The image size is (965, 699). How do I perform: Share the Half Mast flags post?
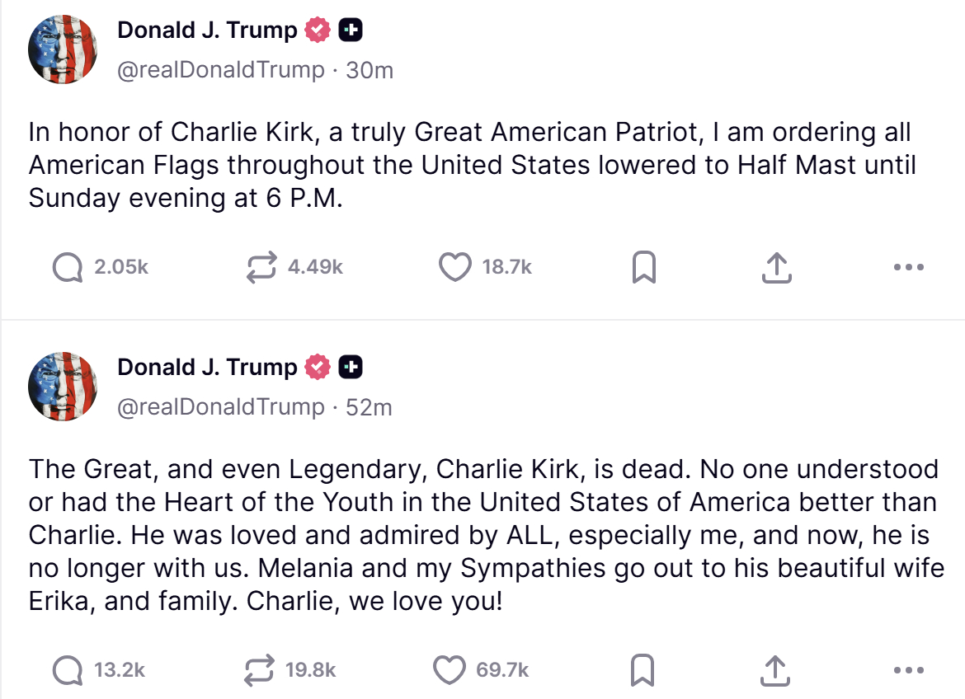pos(775,267)
